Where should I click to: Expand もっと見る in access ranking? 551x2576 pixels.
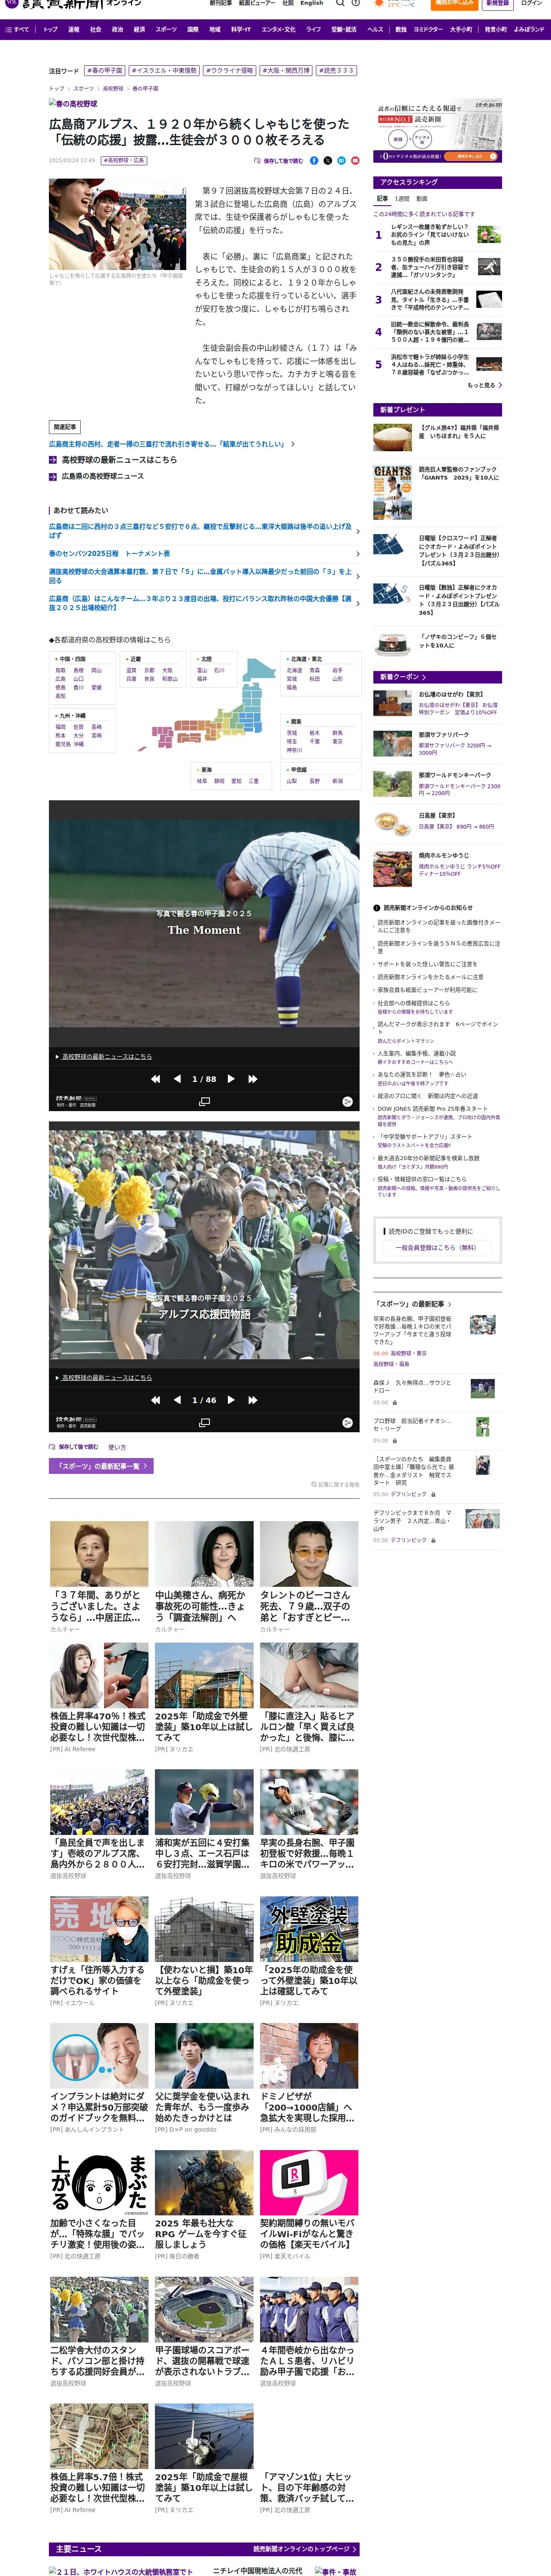click(x=484, y=385)
